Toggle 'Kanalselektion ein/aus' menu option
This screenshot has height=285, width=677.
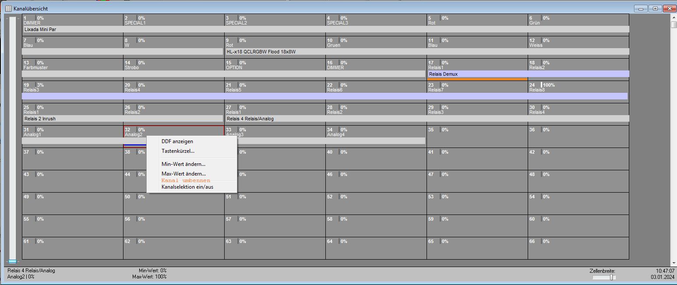point(187,187)
